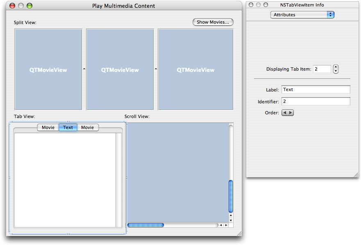Open the Attributes inspector dropdown

pos(302,14)
